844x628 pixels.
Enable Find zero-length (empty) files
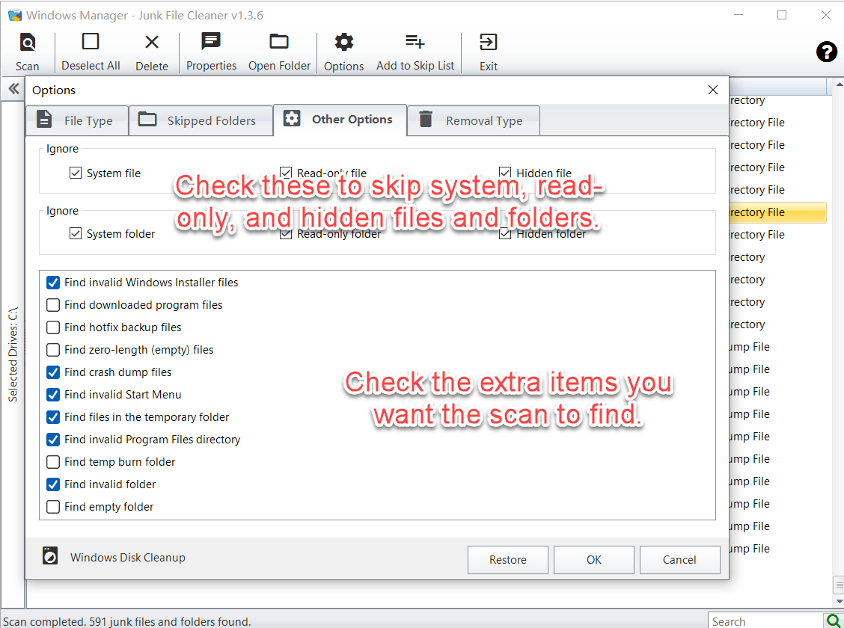(x=52, y=350)
